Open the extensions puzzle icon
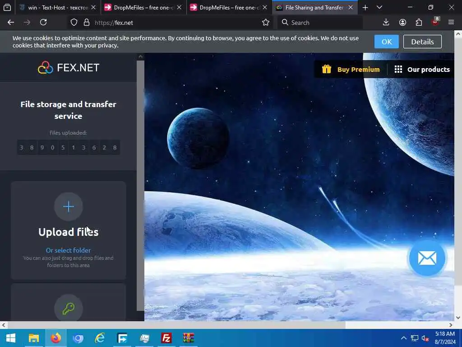The width and height of the screenshot is (462, 347). [419, 23]
